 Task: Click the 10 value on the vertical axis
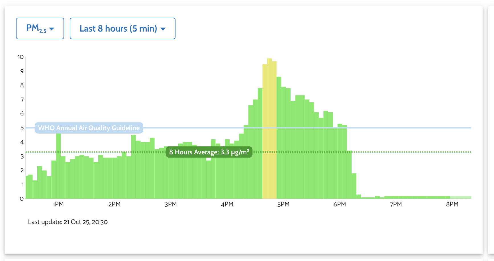pyautogui.click(x=21, y=57)
